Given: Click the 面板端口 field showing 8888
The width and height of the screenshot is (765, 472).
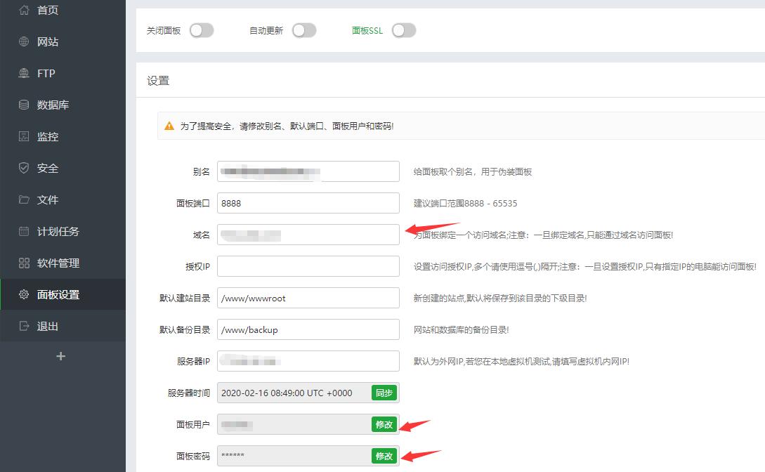Looking at the screenshot, I should [x=308, y=203].
